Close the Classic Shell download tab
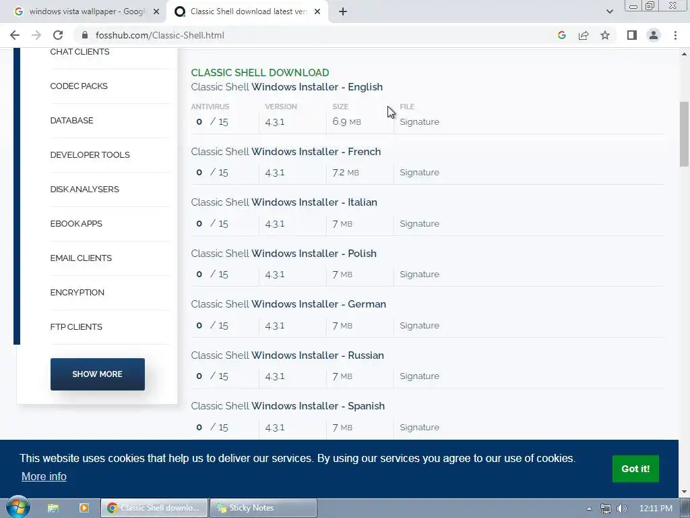 317,11
